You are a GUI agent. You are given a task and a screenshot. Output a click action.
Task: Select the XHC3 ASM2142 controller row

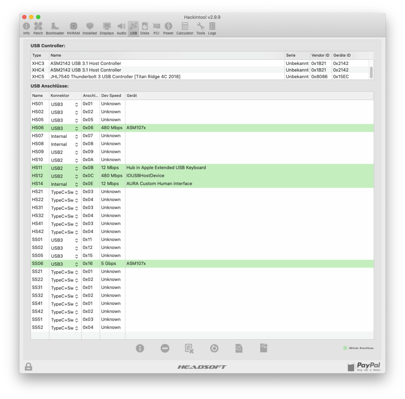pos(200,63)
